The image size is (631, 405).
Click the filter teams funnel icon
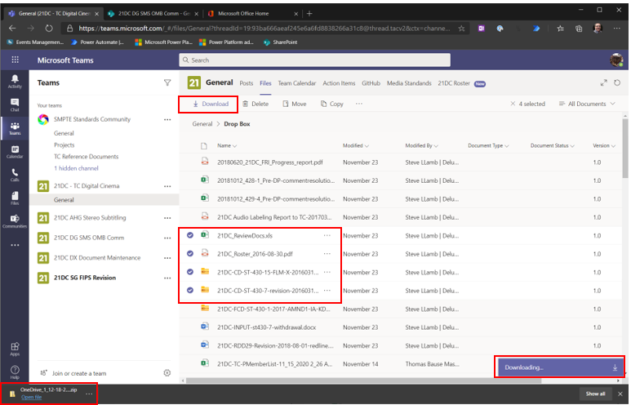(x=167, y=82)
